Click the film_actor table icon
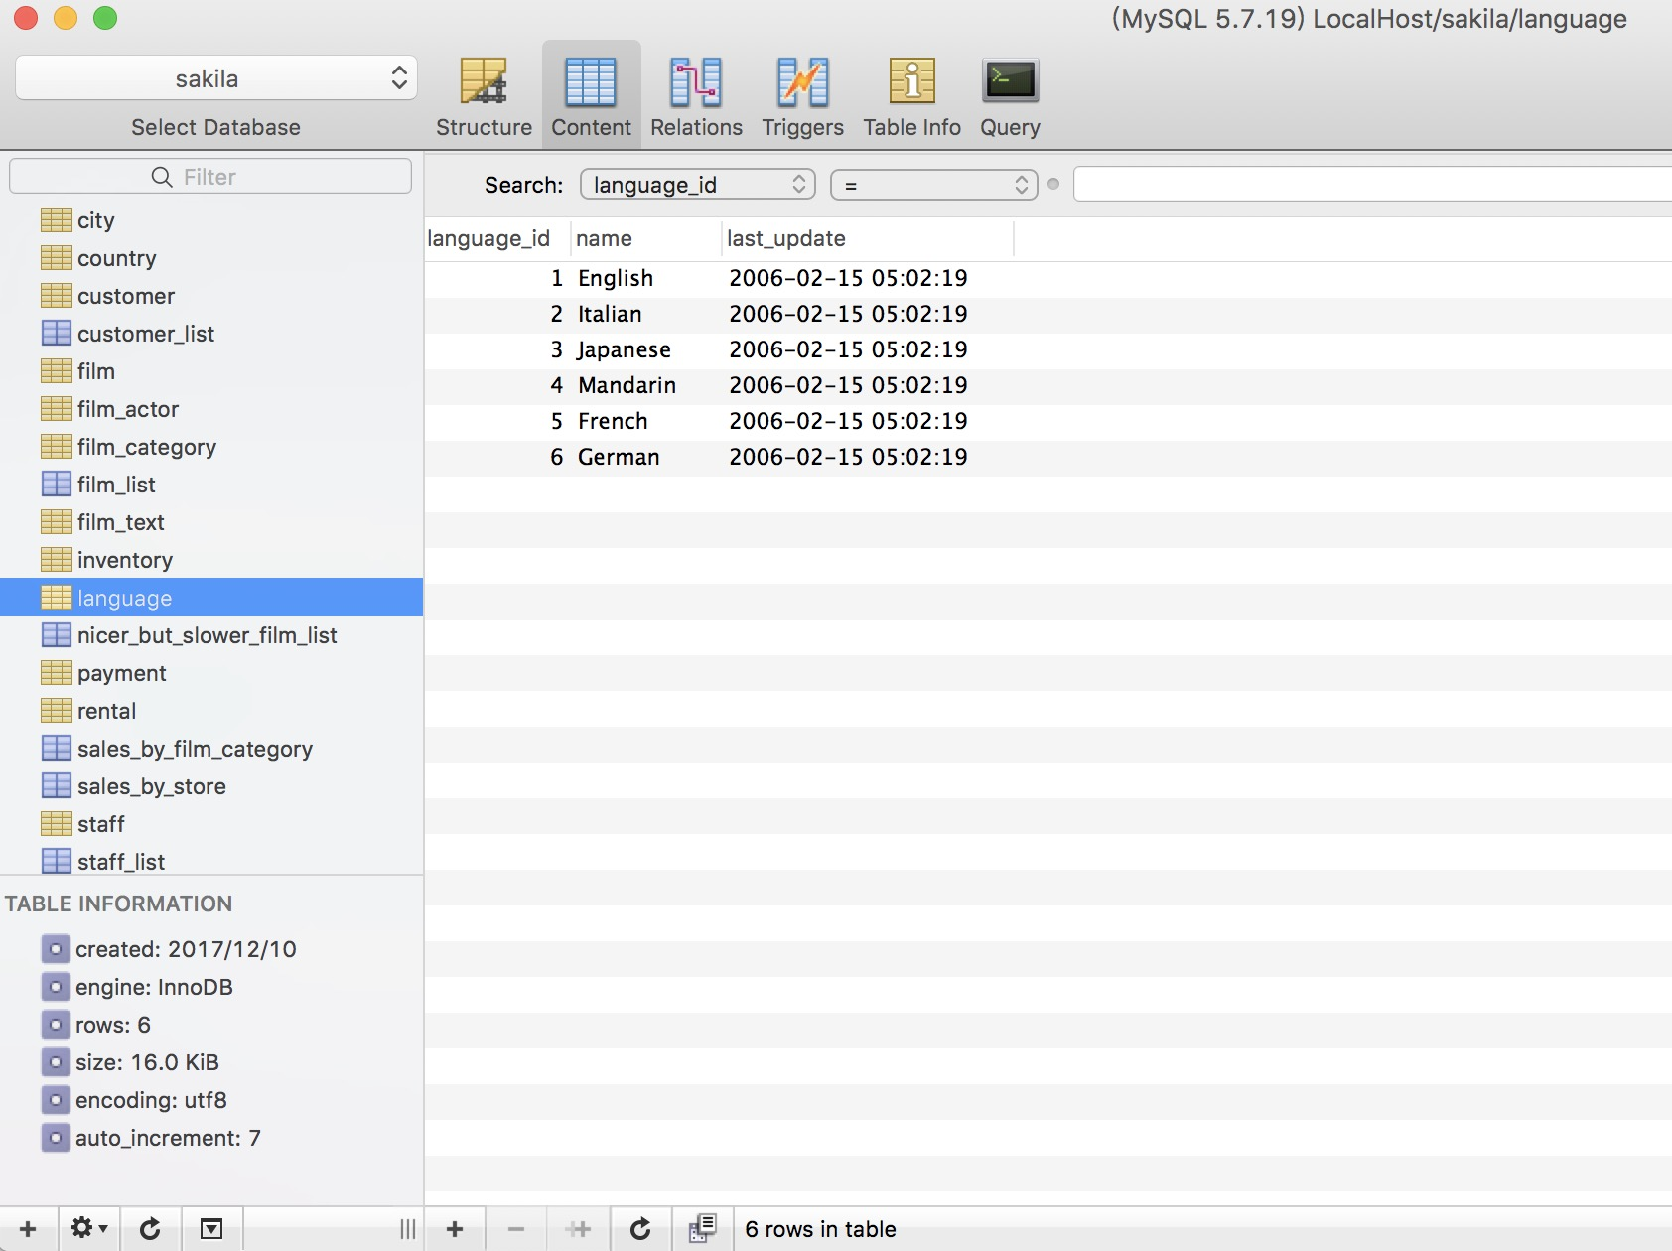The height and width of the screenshot is (1251, 1672). 56,408
